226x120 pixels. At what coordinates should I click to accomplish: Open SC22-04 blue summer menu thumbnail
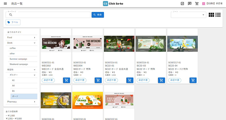tap(182, 44)
